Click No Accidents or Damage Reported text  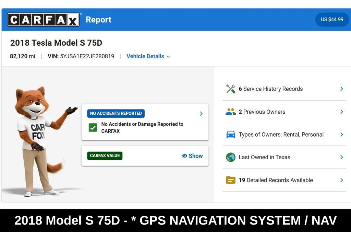pos(142,128)
